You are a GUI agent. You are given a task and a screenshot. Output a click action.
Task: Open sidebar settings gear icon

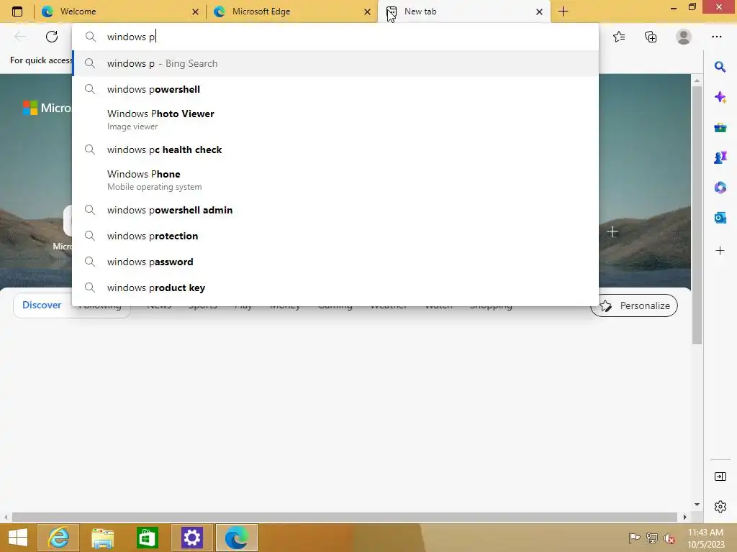point(720,507)
